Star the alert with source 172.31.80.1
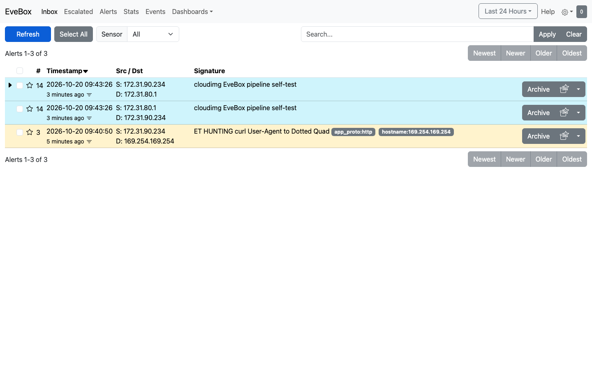592x370 pixels. pos(30,109)
